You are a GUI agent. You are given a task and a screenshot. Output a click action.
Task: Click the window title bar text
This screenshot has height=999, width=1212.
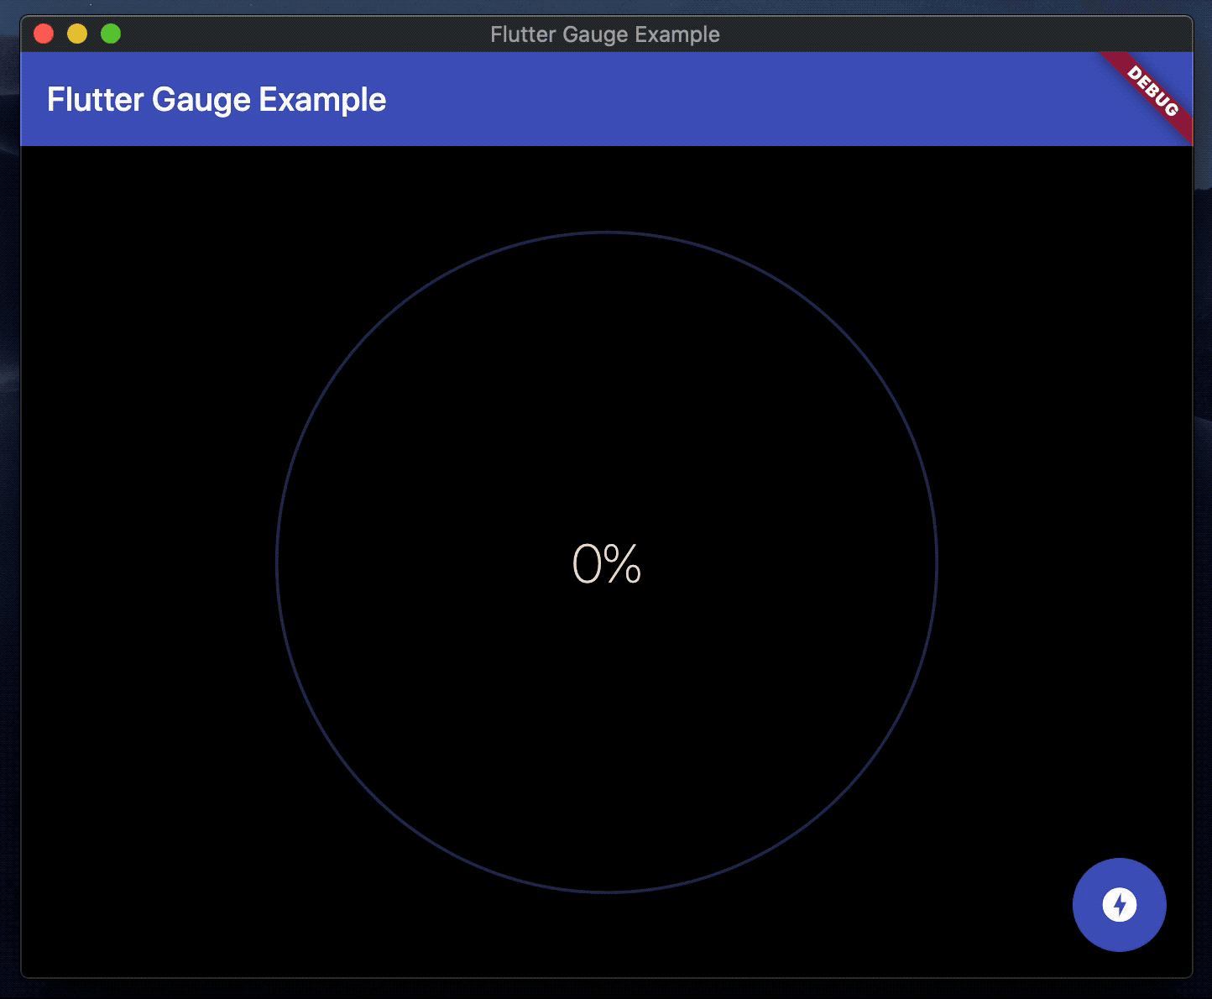coord(605,34)
